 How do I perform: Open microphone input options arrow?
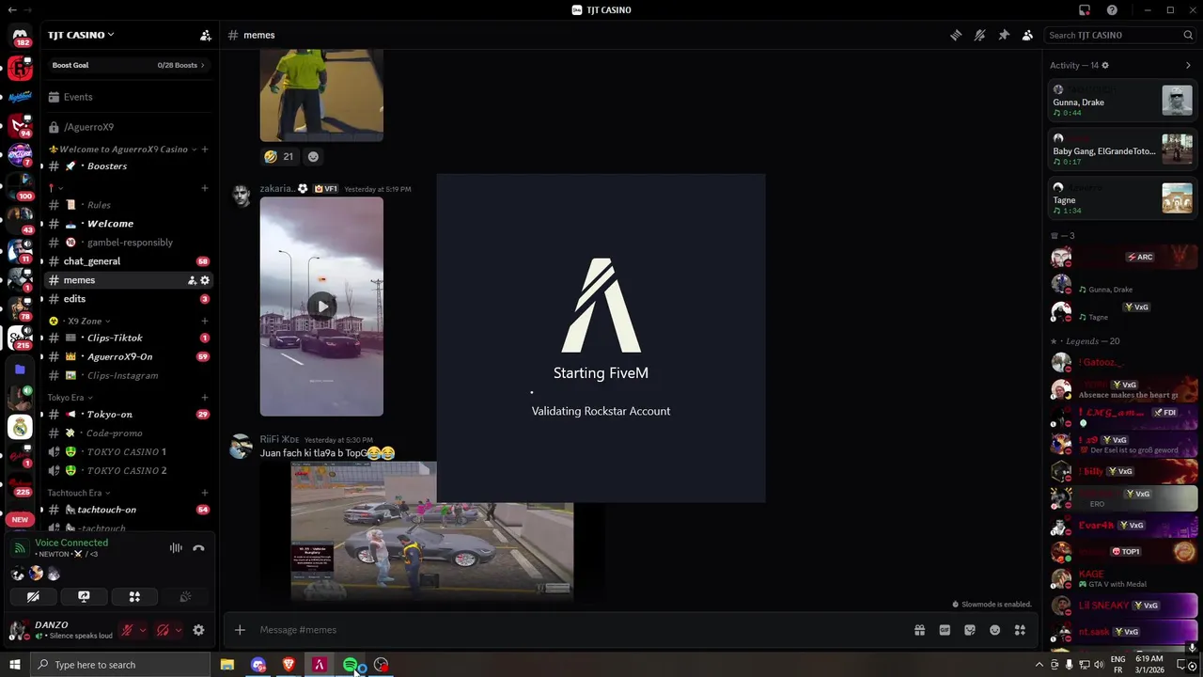point(143,630)
